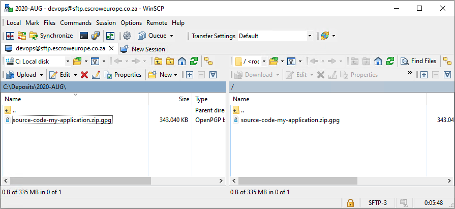455x209 pixels.
Task: Refresh the remote panel
Action: pos(390,61)
